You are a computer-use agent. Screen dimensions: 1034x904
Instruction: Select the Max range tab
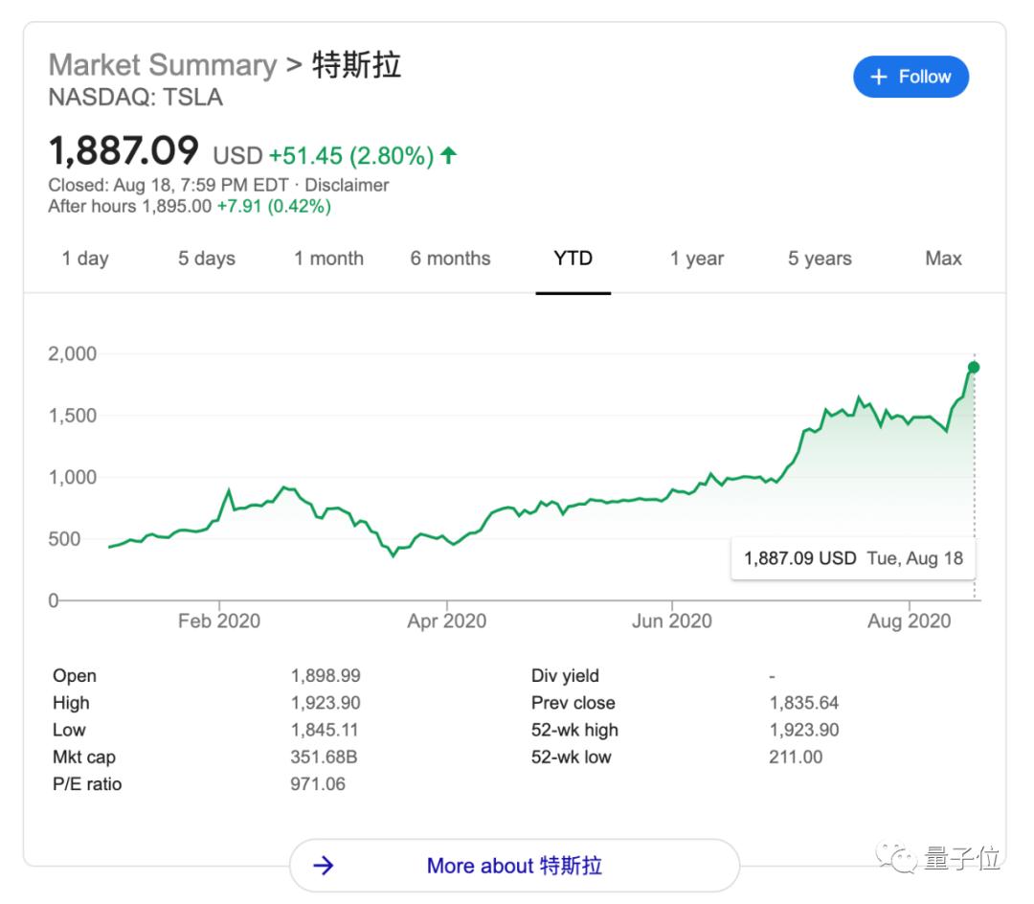click(943, 259)
